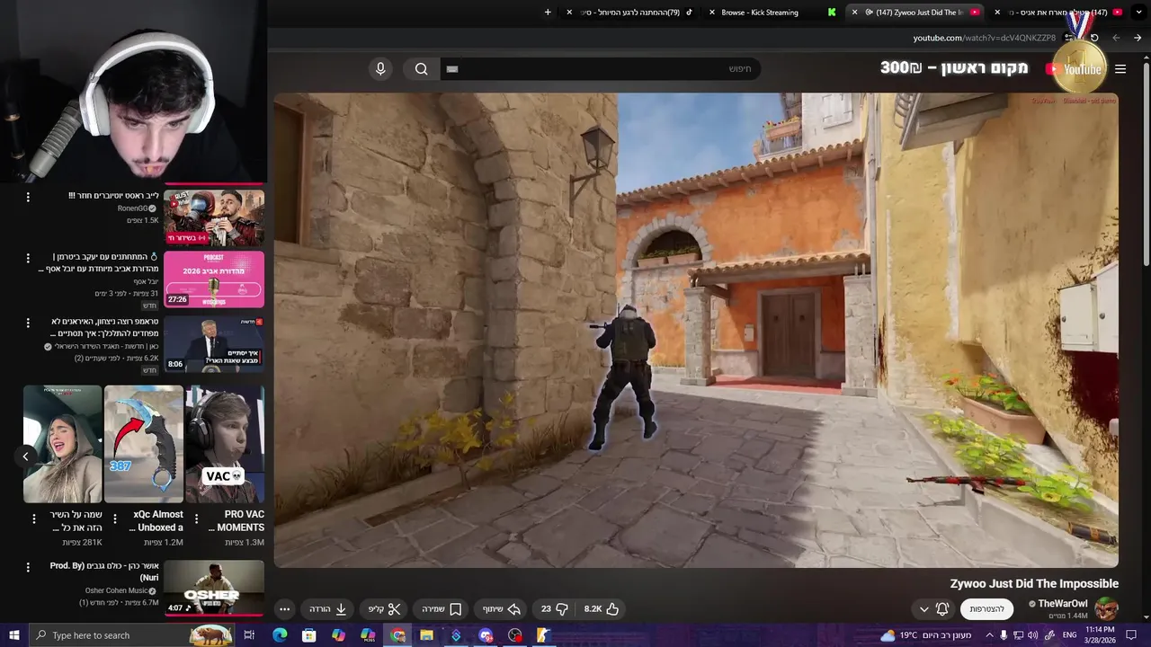This screenshot has width=1151, height=647.
Task: Open the Osher Cohen Music channel link
Action: [x=115, y=590]
